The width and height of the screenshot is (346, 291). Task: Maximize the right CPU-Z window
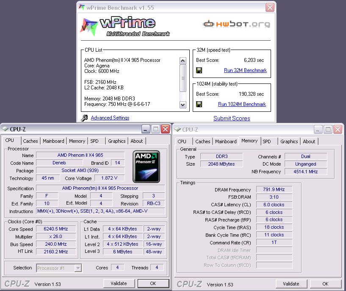tap(328, 130)
